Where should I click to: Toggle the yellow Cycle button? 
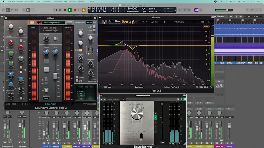pos(83,10)
